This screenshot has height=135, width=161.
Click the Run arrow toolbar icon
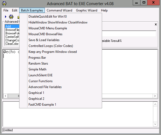[x=6, y=17]
